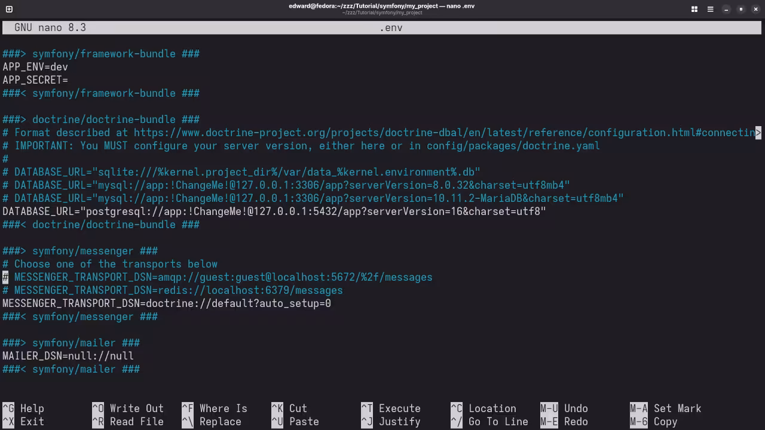Click the ^F Where Is shortcut
Screen dimensions: 765x430
(x=215, y=408)
